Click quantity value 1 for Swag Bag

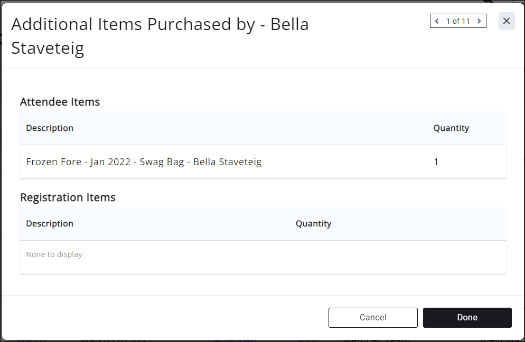(436, 162)
